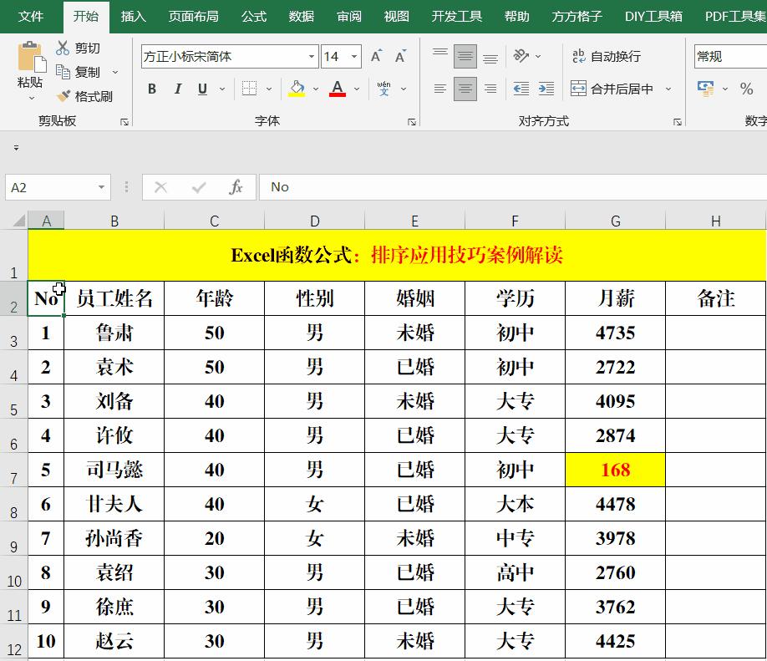Toggle bold formatting

(151, 89)
